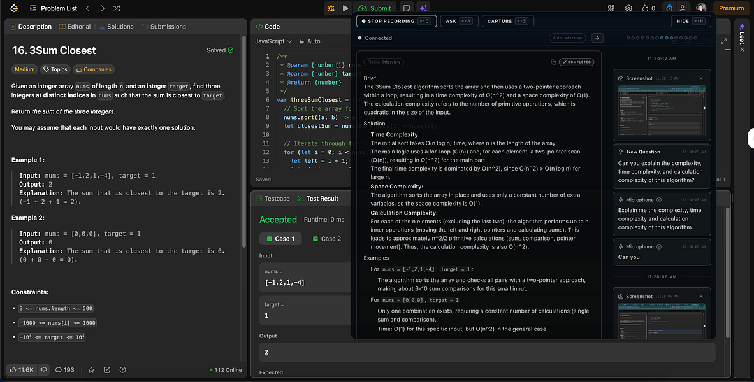Screen dimensions: 754x382
Task: Select Case 2 test case
Action: click(326, 239)
